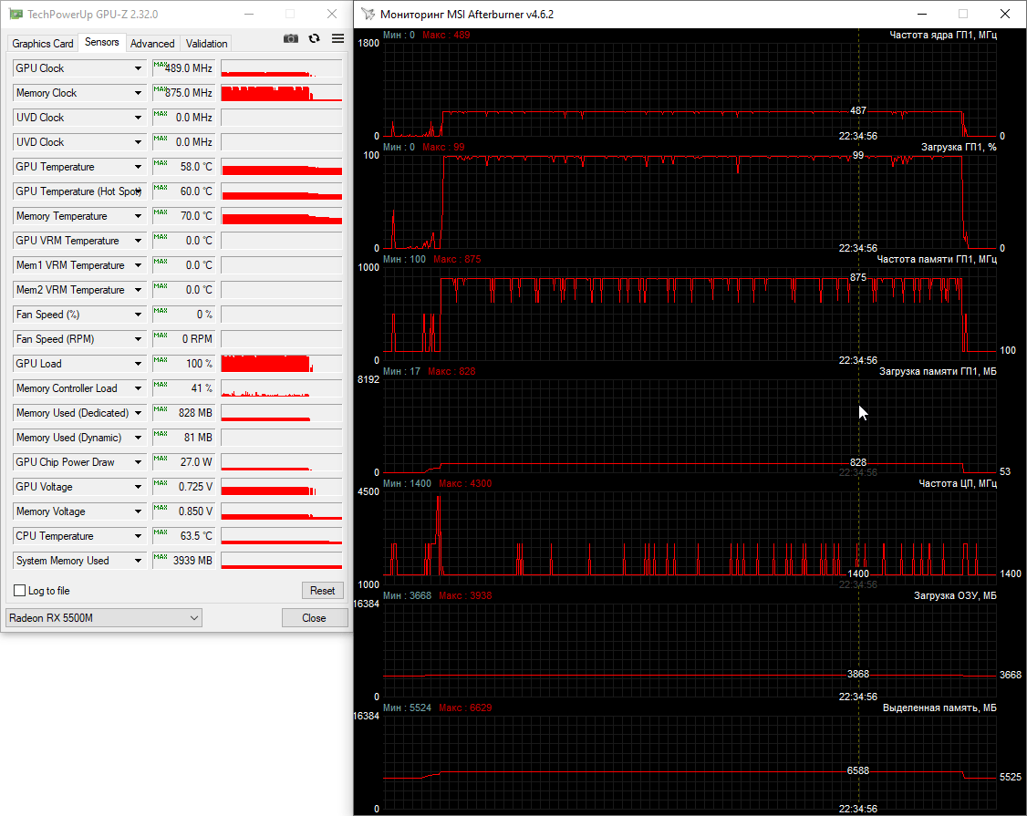Click the GPU Load 100 % value
The height and width of the screenshot is (816, 1027).
184,364
